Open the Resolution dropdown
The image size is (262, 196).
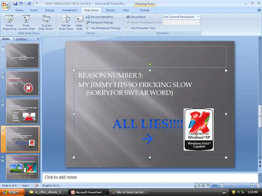(x=198, y=17)
